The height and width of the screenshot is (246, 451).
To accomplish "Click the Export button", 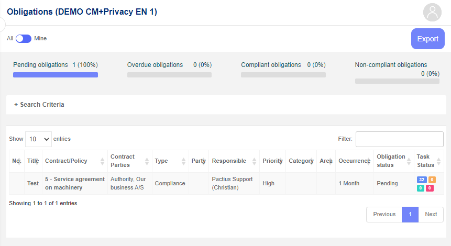I will 428,39.
